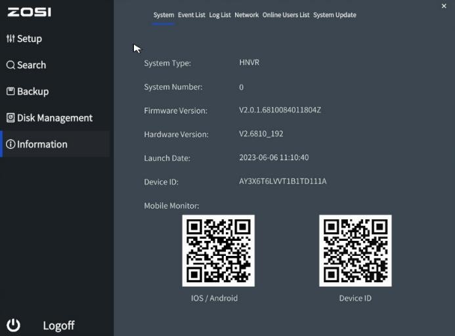Click the Information circle icon
The width and height of the screenshot is (455, 336).
(11, 144)
